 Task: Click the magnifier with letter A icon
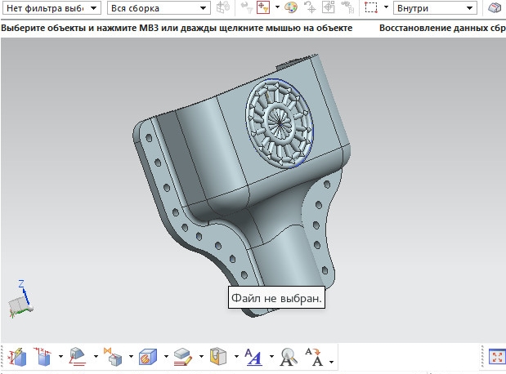coord(288,357)
